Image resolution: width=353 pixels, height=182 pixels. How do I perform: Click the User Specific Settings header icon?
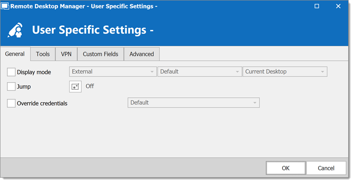[x=16, y=30]
